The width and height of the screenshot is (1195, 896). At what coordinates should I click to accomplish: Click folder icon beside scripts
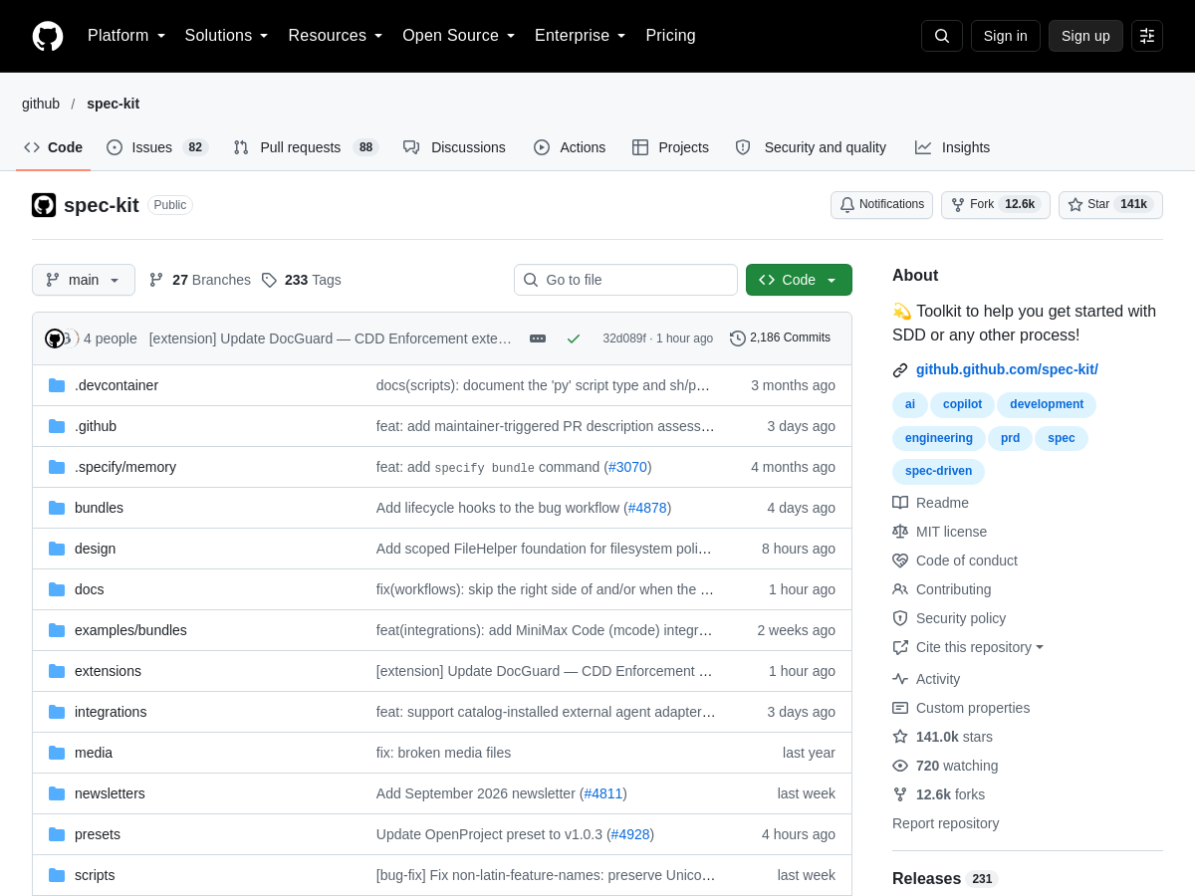click(57, 875)
